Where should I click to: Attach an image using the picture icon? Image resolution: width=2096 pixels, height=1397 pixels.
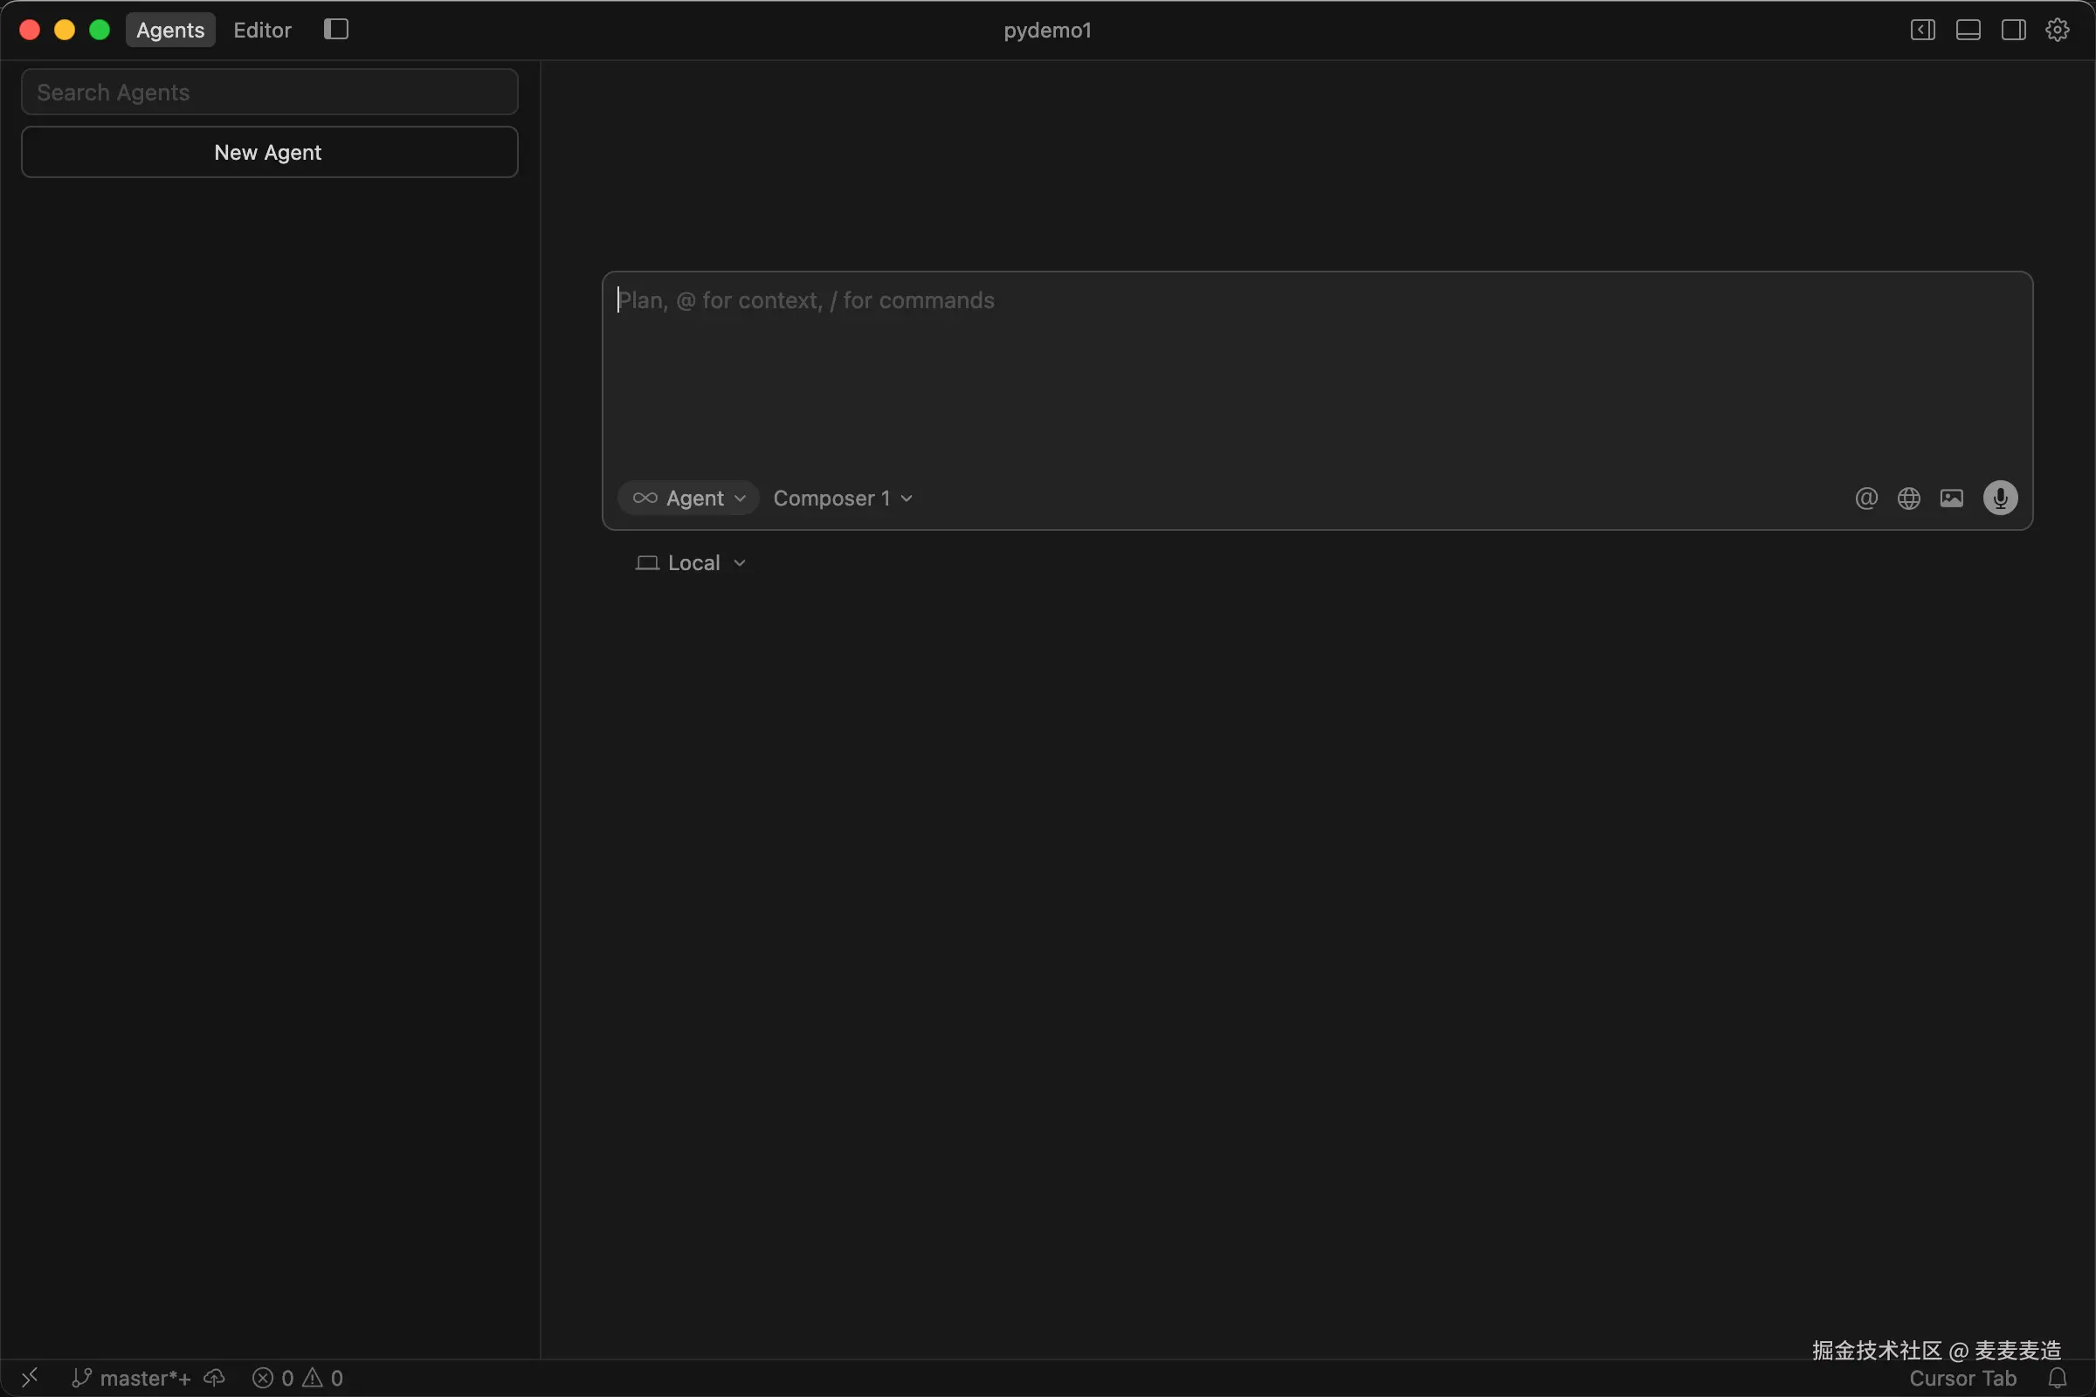pos(1952,498)
